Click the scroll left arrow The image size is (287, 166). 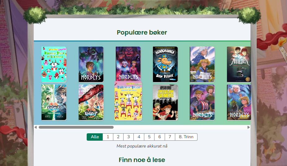tap(36, 127)
